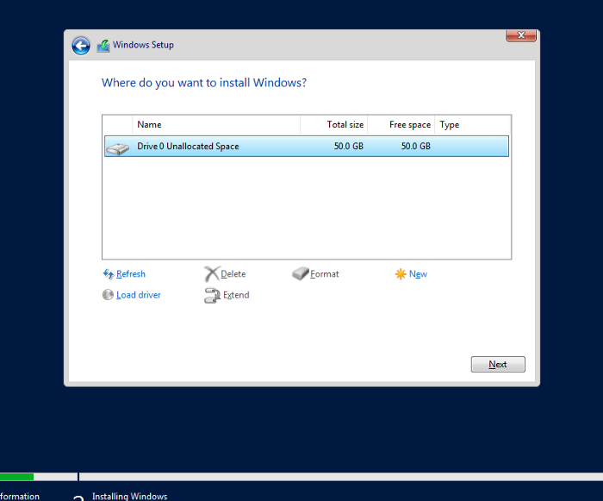Click the Format text link
603x501 pixels.
pos(325,274)
